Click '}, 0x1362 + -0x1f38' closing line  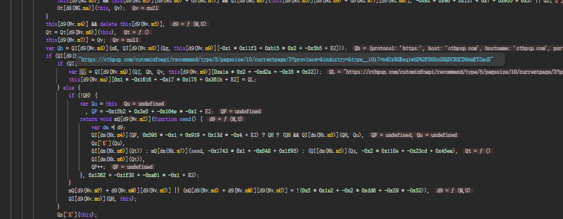(x=139, y=175)
